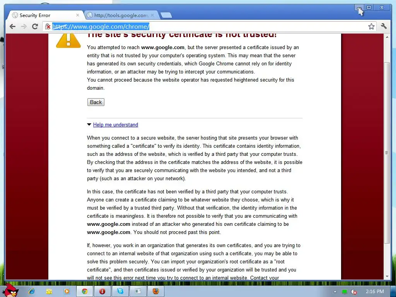Screen dimensions: 396x297
Task: Click the broken HTTPS security icon
Action: click(x=48, y=27)
